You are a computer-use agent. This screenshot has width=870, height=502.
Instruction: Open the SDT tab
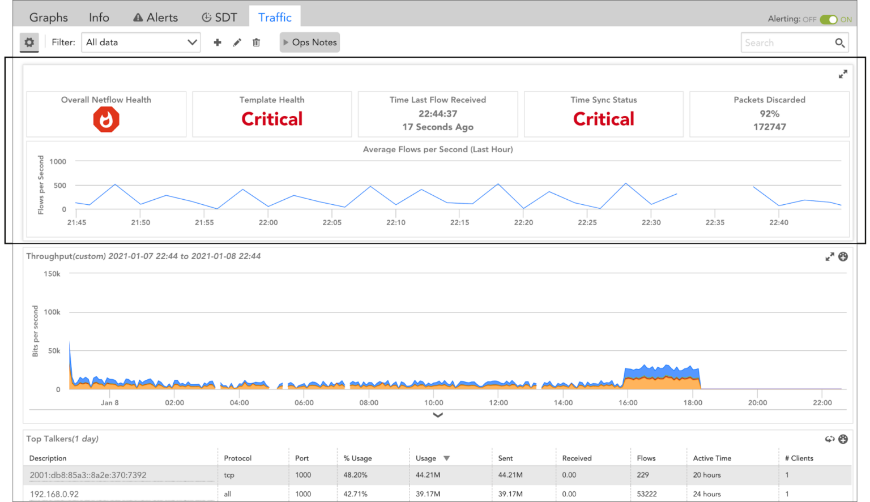pos(220,18)
